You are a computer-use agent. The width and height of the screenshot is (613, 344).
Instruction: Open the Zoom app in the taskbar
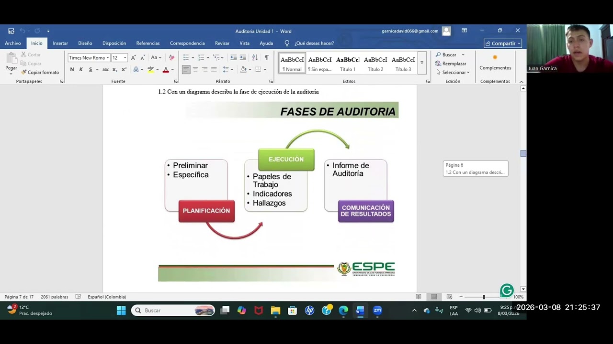point(377,311)
